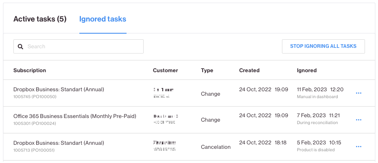Click the Ignored column header

307,70
